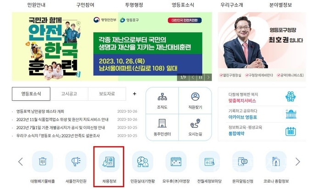Show previous quick-menu icons with left chevron
This screenshot has width=312, height=189.
tap(21, 162)
